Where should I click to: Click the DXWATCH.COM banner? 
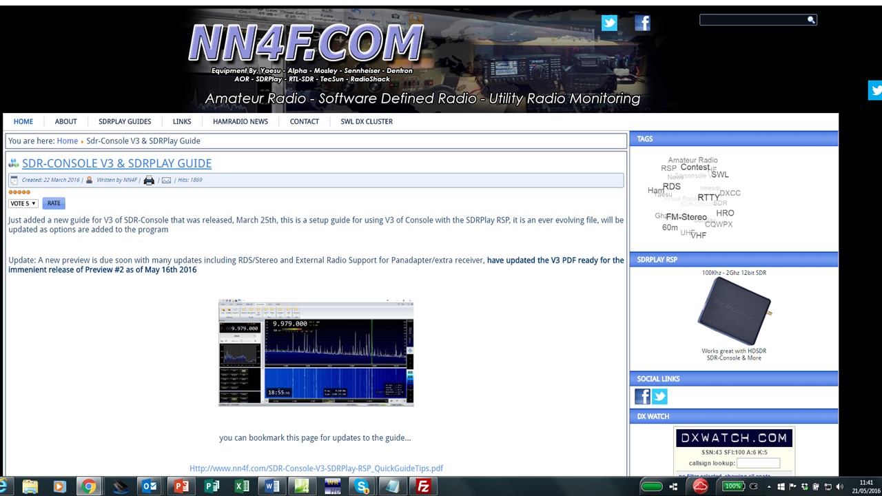[734, 437]
